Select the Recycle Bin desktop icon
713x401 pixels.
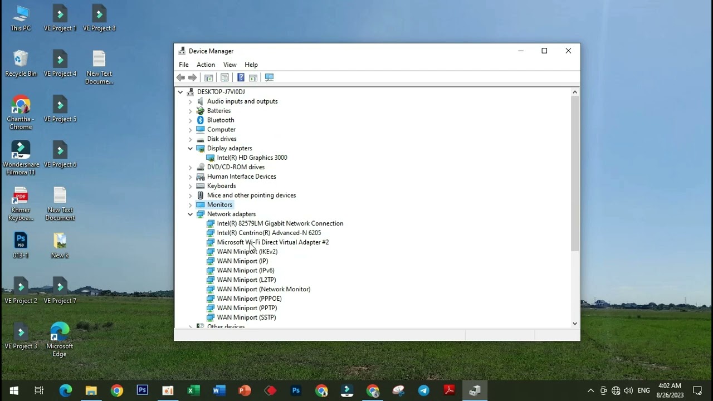coord(21,63)
